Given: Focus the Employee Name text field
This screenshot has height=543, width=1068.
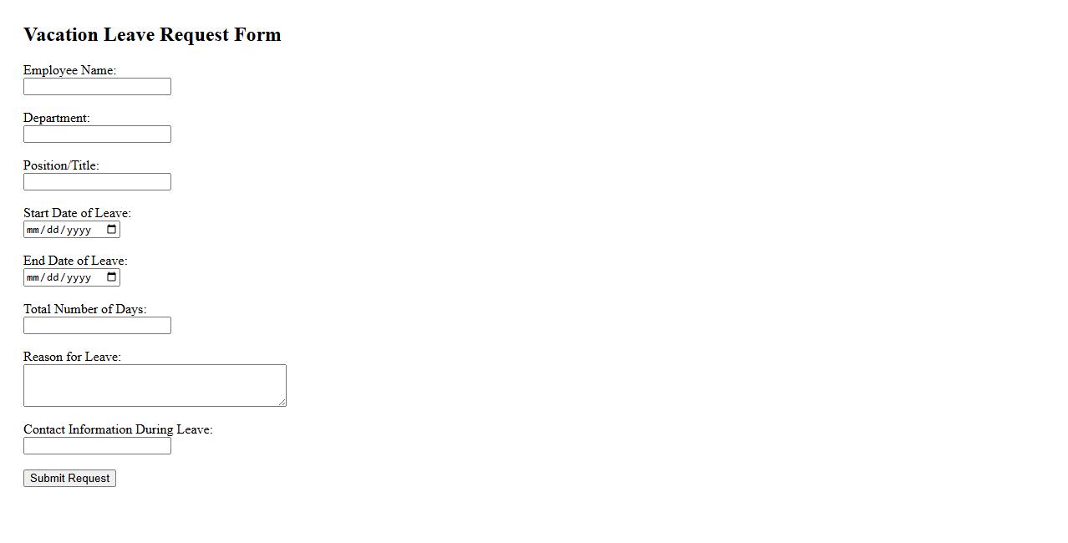Looking at the screenshot, I should pyautogui.click(x=97, y=87).
